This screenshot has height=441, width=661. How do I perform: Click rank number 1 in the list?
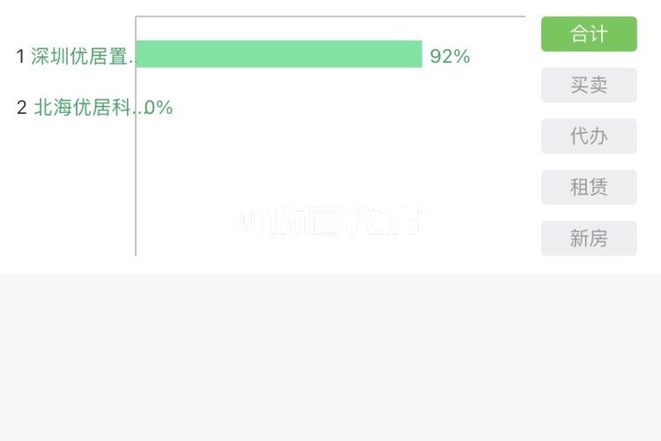point(20,56)
